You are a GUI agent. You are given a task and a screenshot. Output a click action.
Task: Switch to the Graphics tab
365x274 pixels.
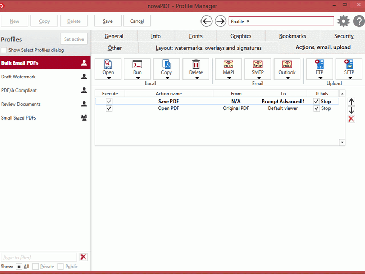coord(241,36)
